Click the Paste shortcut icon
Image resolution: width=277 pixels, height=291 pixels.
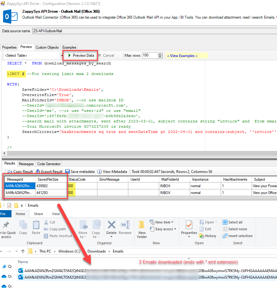tap(46, 236)
